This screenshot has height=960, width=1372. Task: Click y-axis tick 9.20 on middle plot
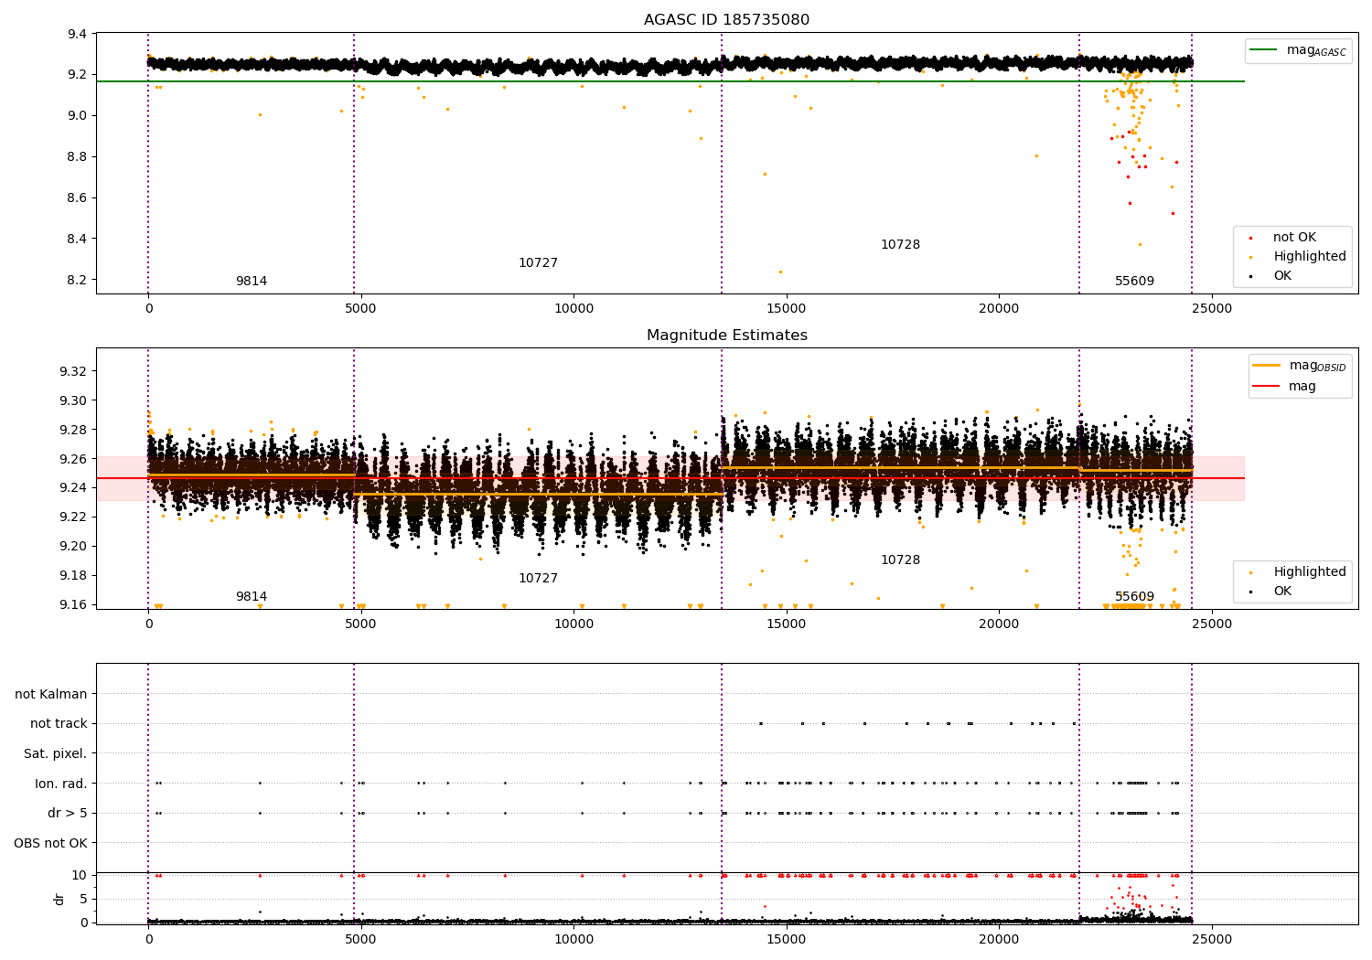[x=73, y=547]
